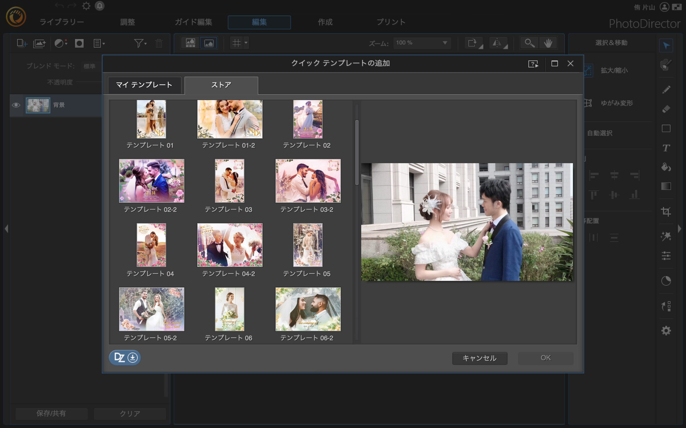Select the Pen brush tool icon
The width and height of the screenshot is (686, 428).
coord(666,90)
